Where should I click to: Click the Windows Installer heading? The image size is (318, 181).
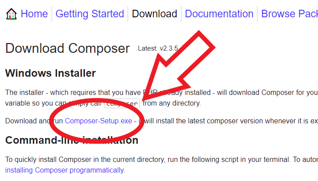point(50,73)
